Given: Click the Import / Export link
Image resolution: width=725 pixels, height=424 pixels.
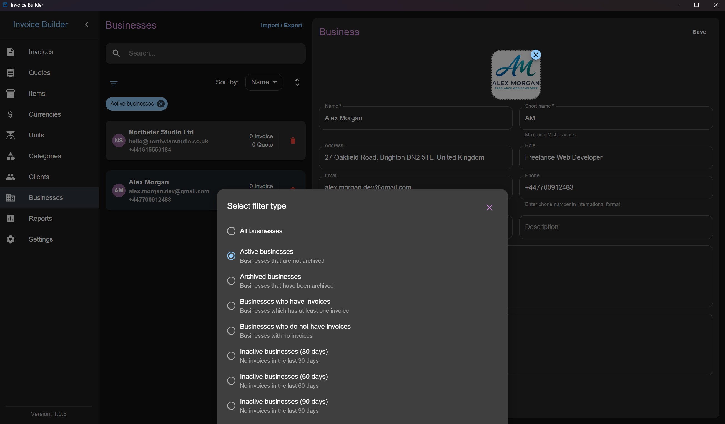Looking at the screenshot, I should click(281, 25).
